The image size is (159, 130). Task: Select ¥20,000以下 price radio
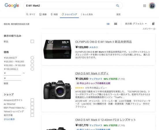(32, 58)
